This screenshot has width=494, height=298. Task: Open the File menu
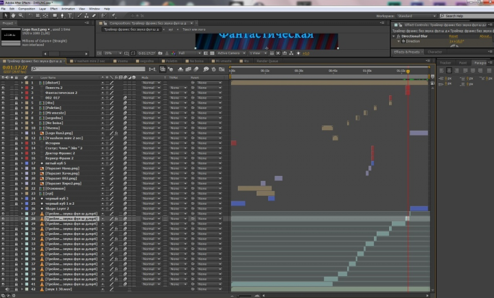pyautogui.click(x=3, y=9)
